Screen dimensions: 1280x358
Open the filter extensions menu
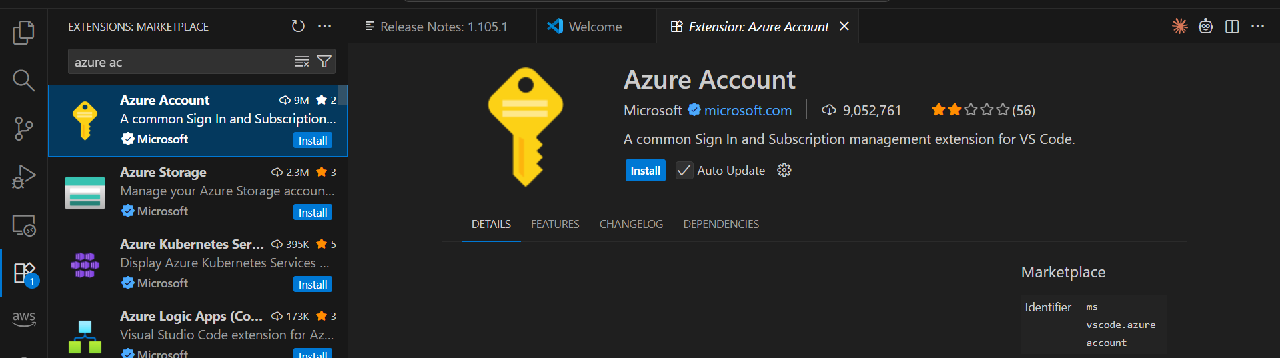click(324, 62)
